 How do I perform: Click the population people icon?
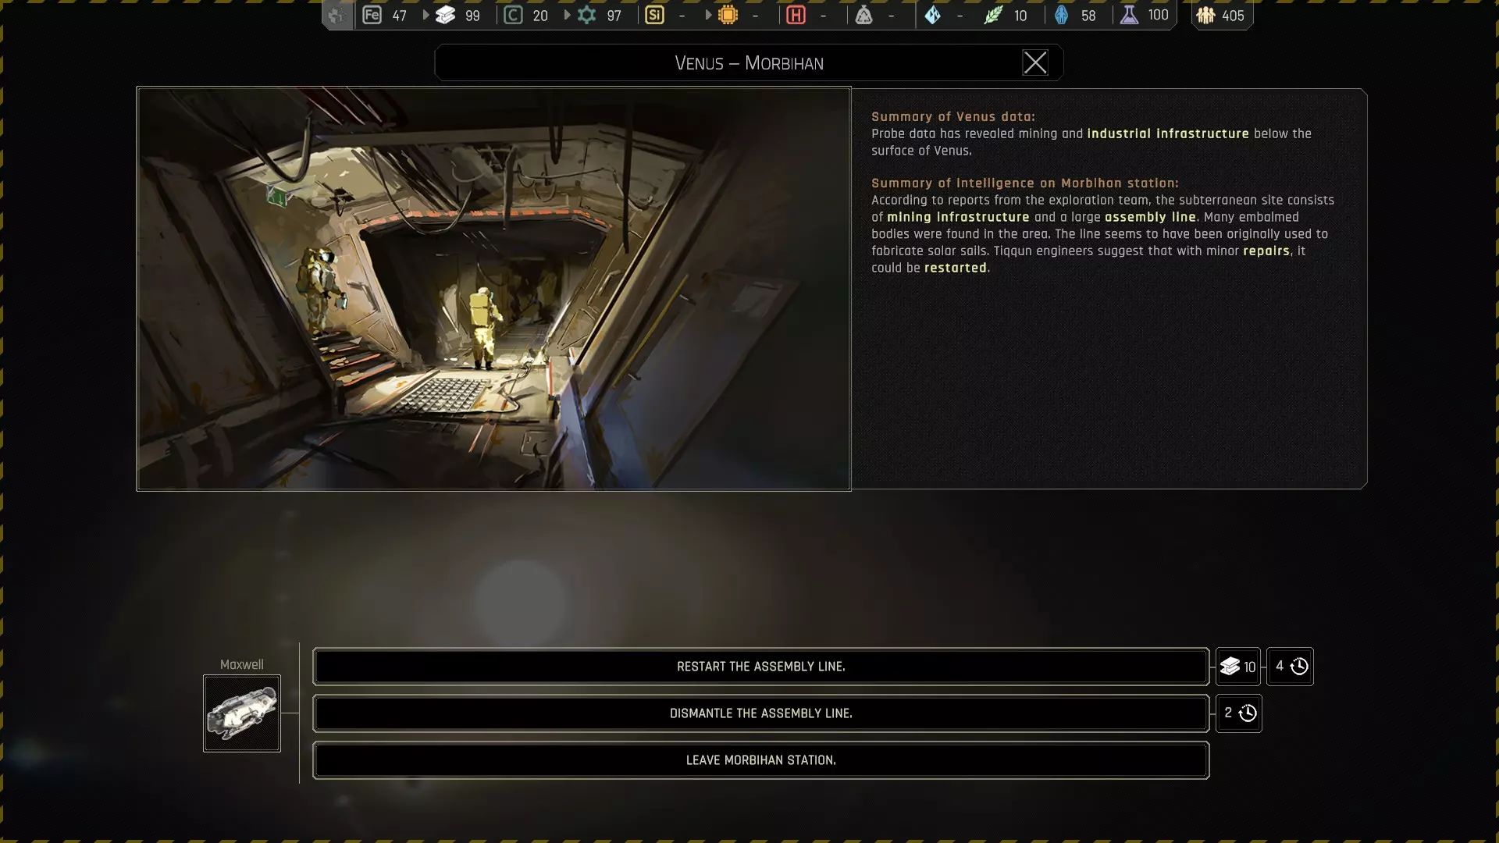click(x=1205, y=15)
